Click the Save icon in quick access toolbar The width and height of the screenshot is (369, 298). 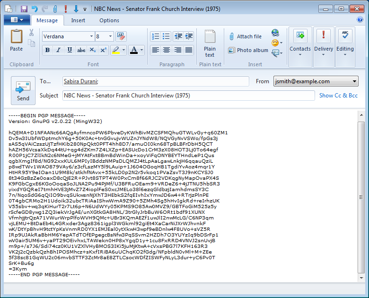click(x=24, y=9)
